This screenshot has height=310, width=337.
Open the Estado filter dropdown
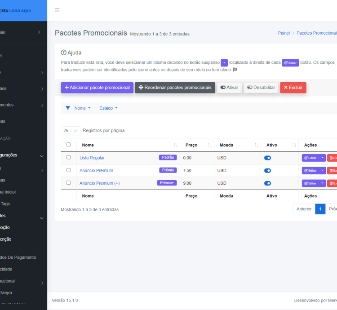[108, 108]
